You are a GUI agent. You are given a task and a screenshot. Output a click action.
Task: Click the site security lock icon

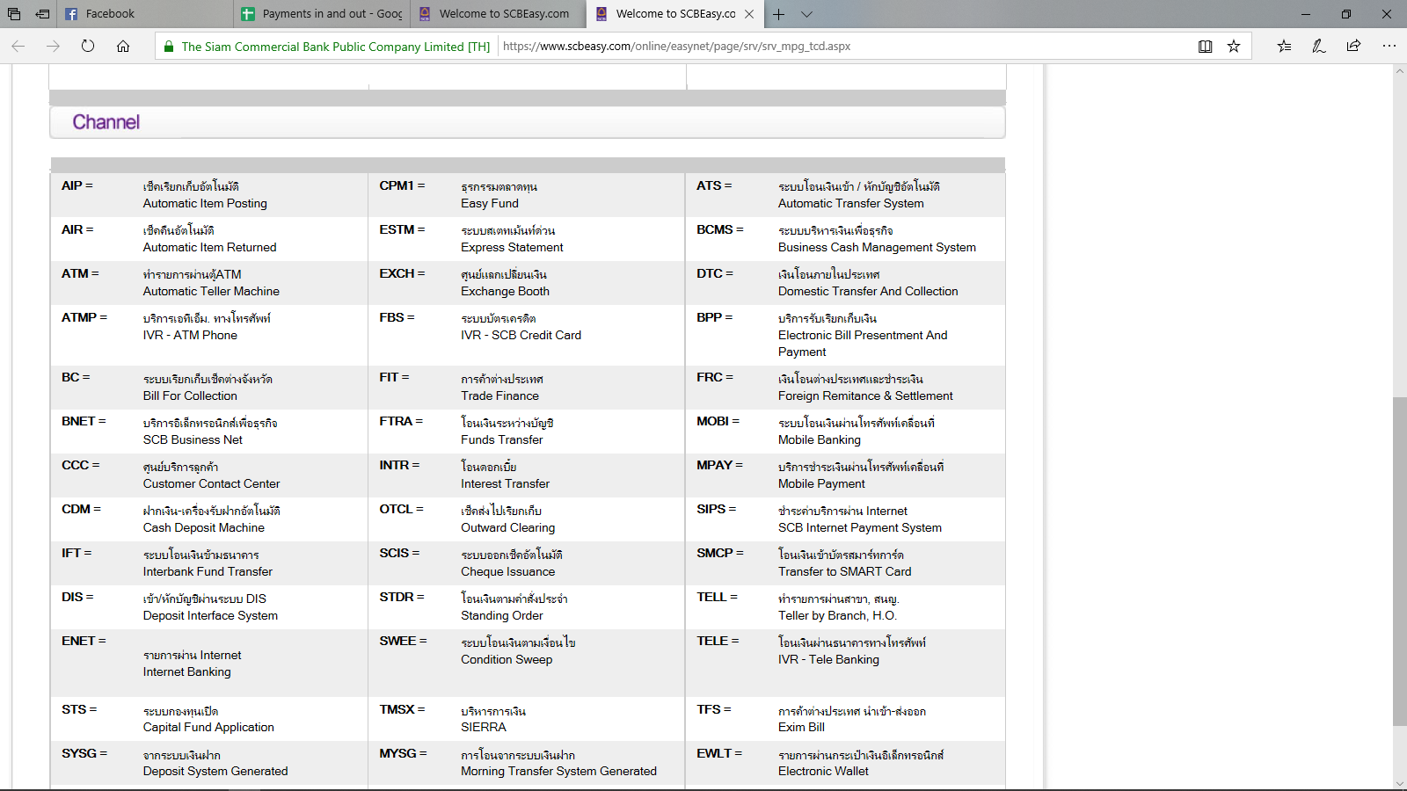(169, 47)
